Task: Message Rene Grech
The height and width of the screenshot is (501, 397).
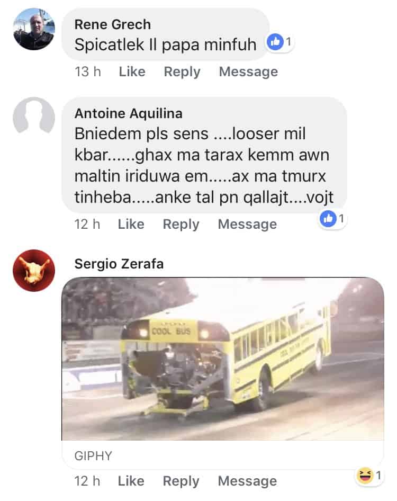Action: 248,72
